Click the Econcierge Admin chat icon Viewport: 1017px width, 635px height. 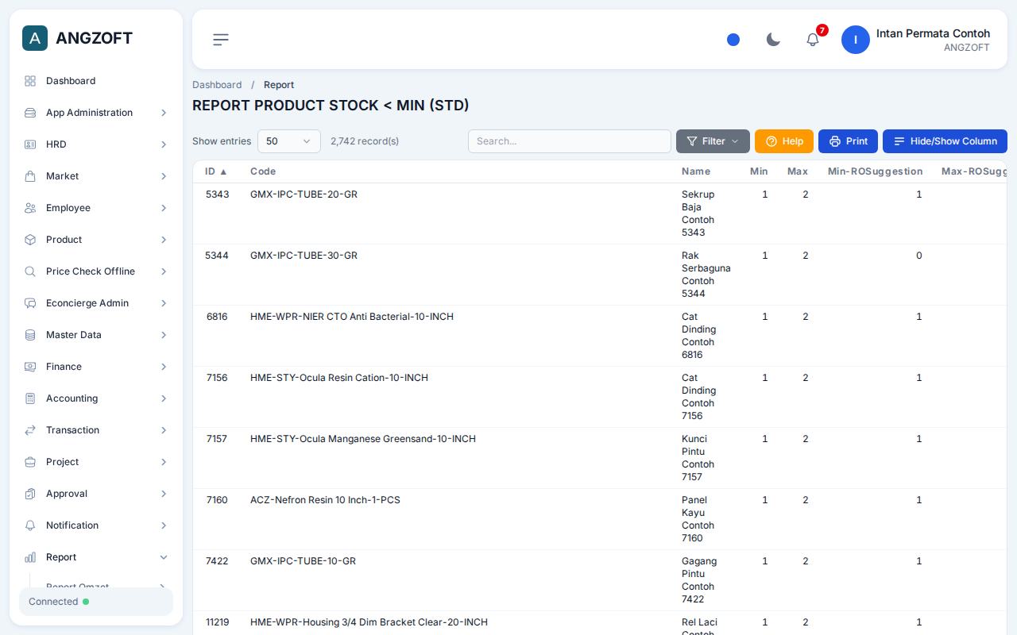click(x=30, y=303)
